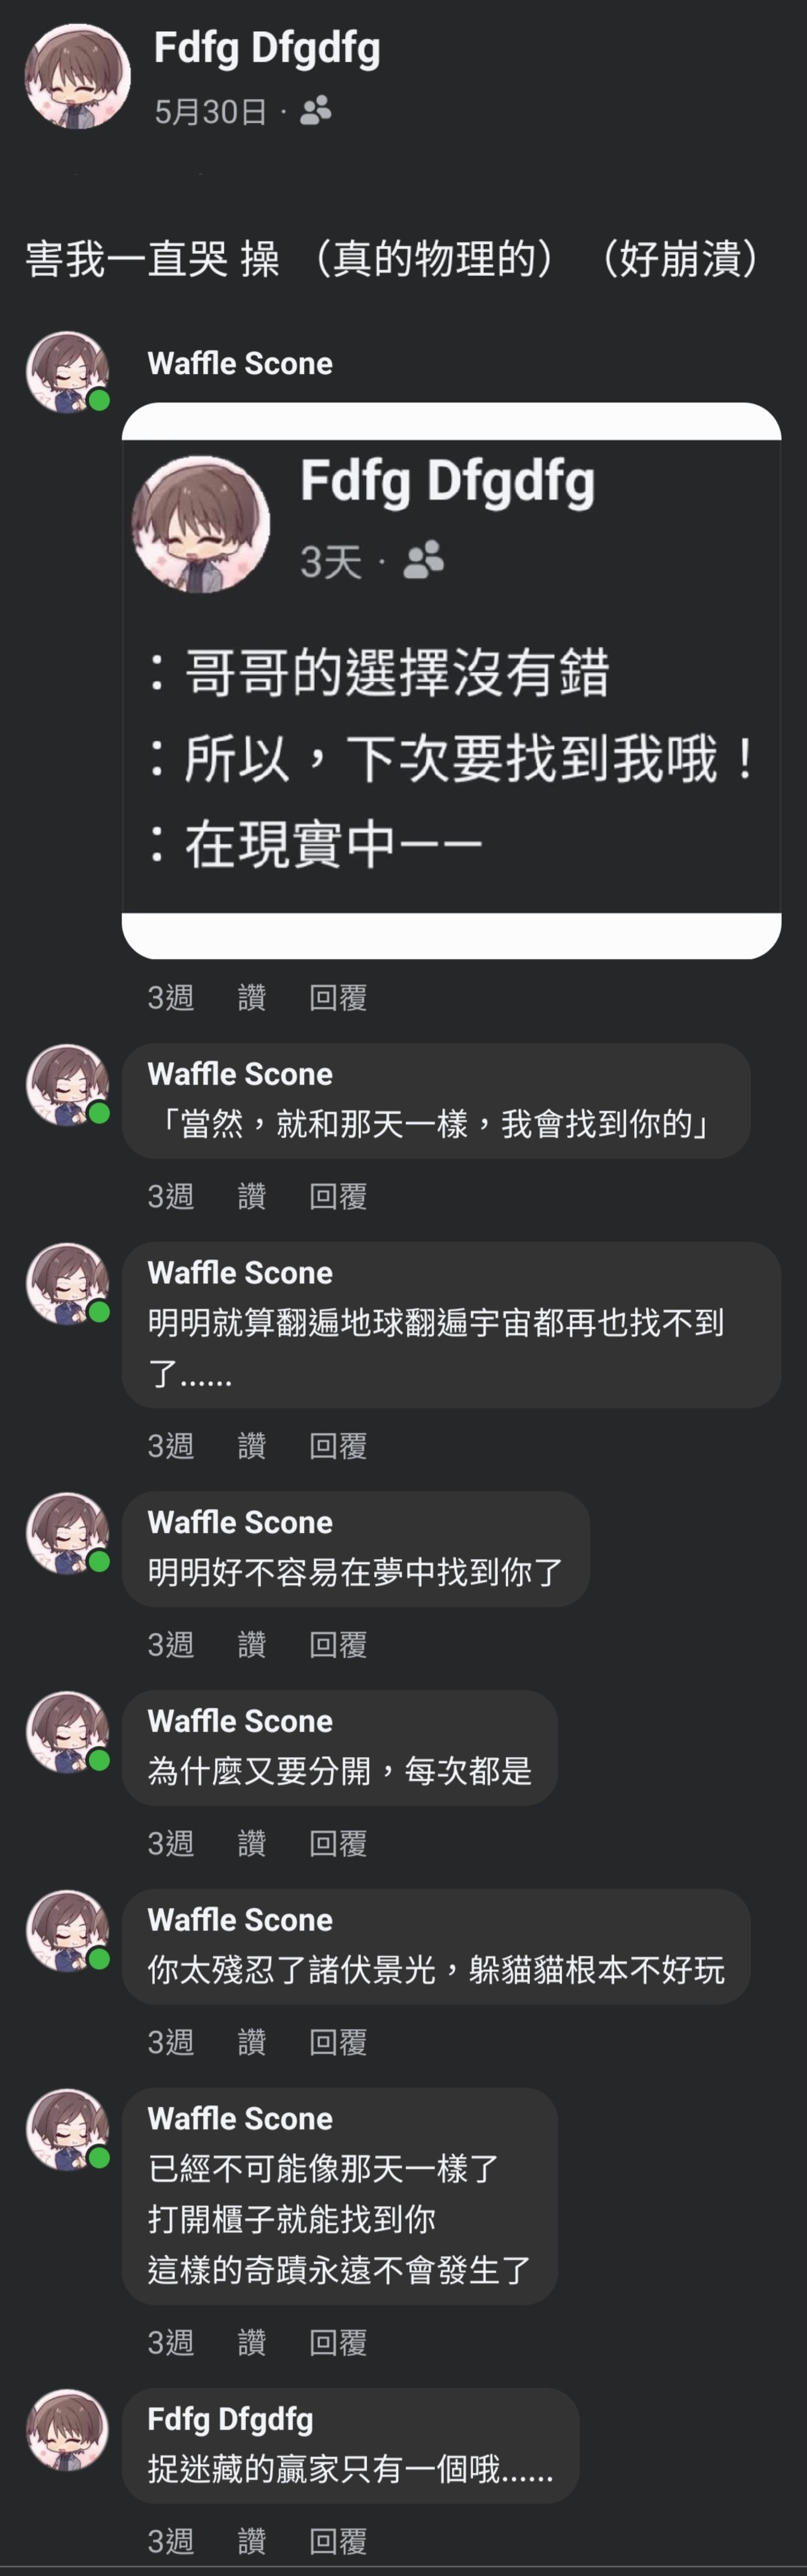Reply to the screenshot image comment
Screen dimensions: 807x2576
(338, 997)
